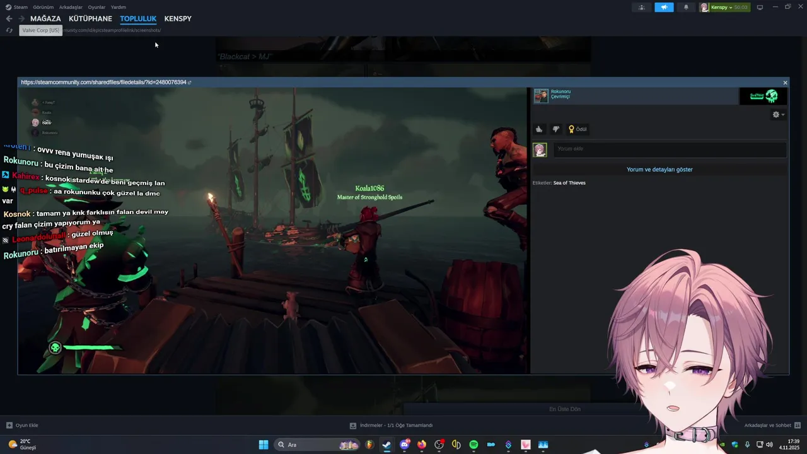Open the Sea of Thieves tag
Viewport: 807px width, 454px height.
click(569, 183)
